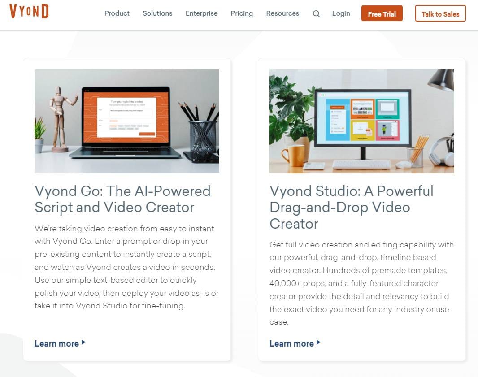The height and width of the screenshot is (377, 478).
Task: Click the Vyond Studio monitor image
Action: [x=361, y=121]
